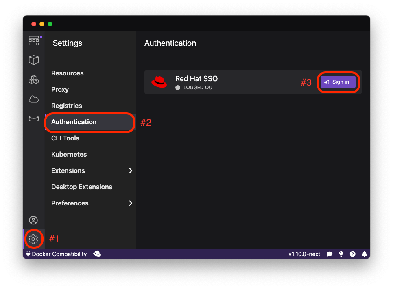Expand the Extensions chevron
Screen dimensions: 393x289
pyautogui.click(x=130, y=170)
